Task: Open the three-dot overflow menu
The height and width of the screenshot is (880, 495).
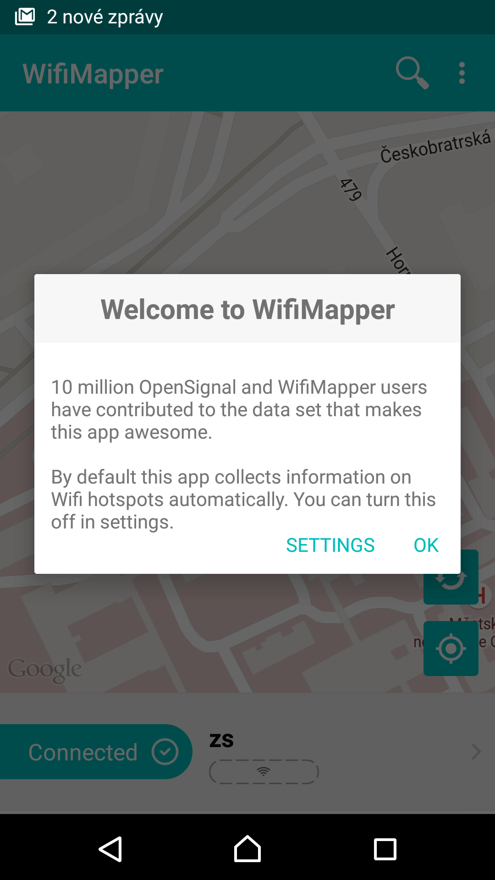Action: (x=462, y=73)
